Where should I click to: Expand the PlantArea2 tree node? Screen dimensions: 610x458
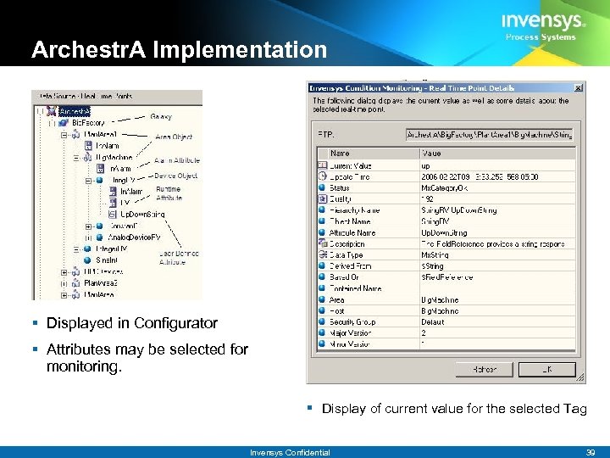(x=64, y=283)
